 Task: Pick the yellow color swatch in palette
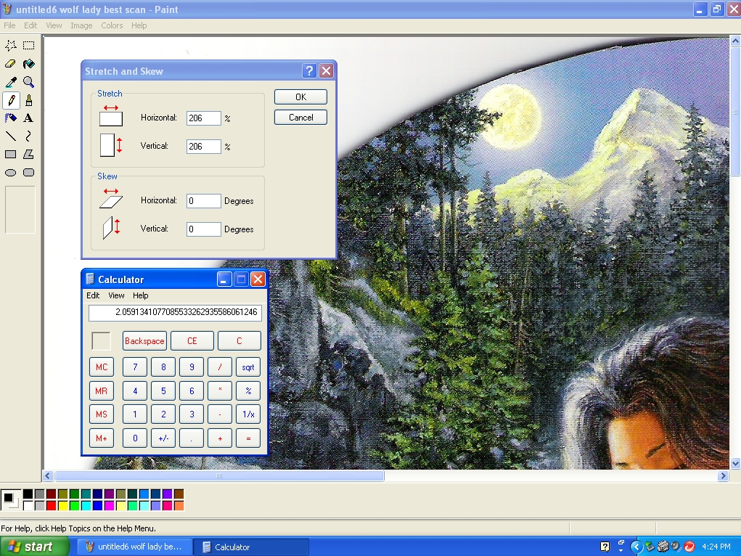62,506
